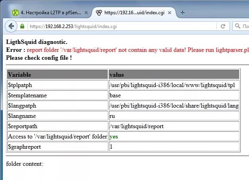Select the $langpatph variable cell
The image size is (249, 180).
point(58,105)
